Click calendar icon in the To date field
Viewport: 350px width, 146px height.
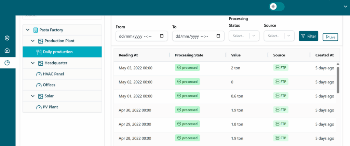point(218,36)
